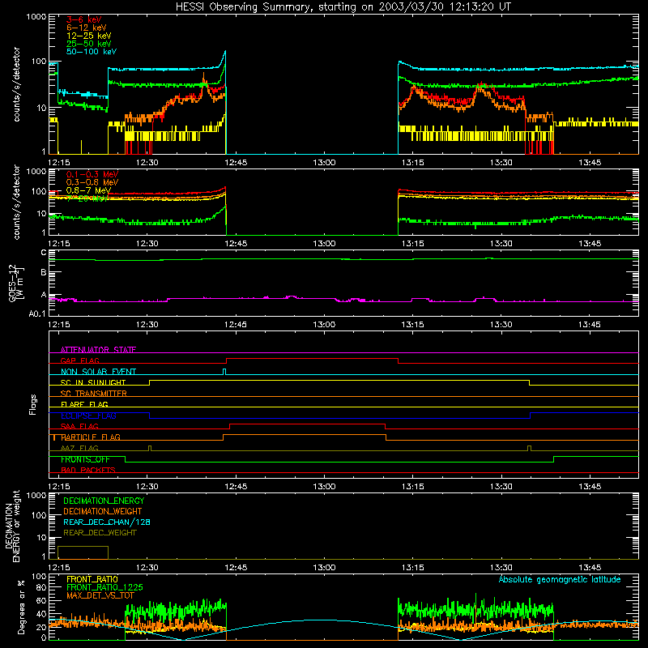Select the DECIMATION_WEIGHT legend label
The height and width of the screenshot is (648, 648).
click(103, 511)
